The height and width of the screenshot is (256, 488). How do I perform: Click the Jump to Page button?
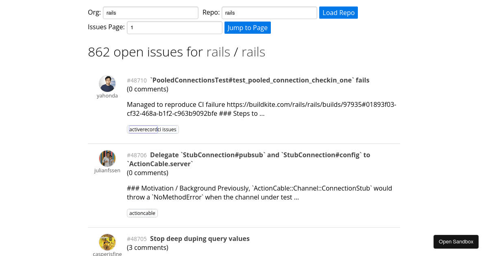coord(247,27)
